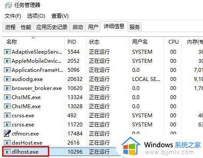Screen dimensions: 203x158
Task: Select the dllhost.exe process name
Action: point(25,152)
